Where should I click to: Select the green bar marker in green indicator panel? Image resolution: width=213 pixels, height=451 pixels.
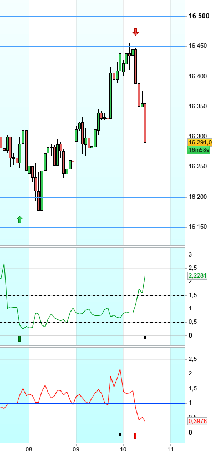coord(19,339)
